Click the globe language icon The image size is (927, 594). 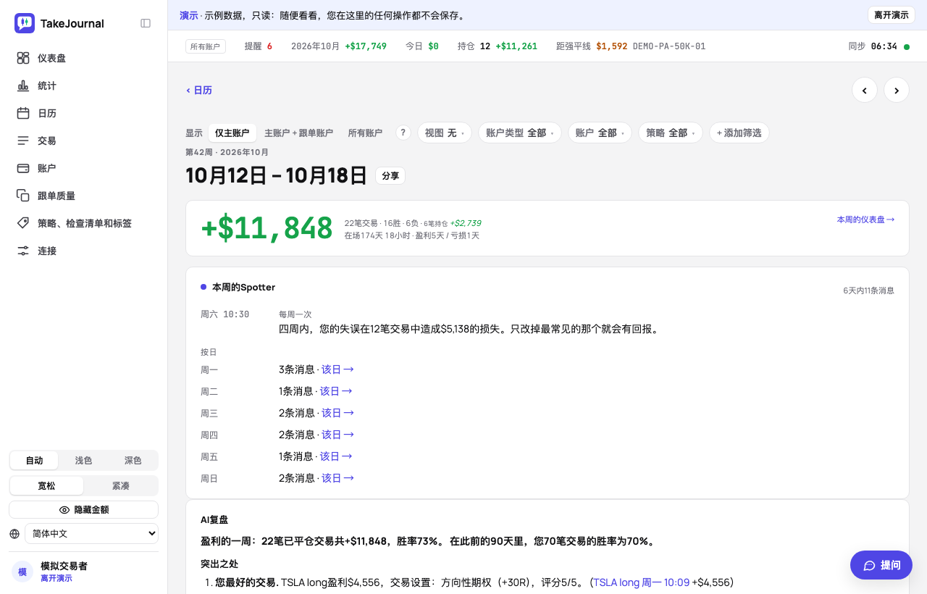click(14, 534)
